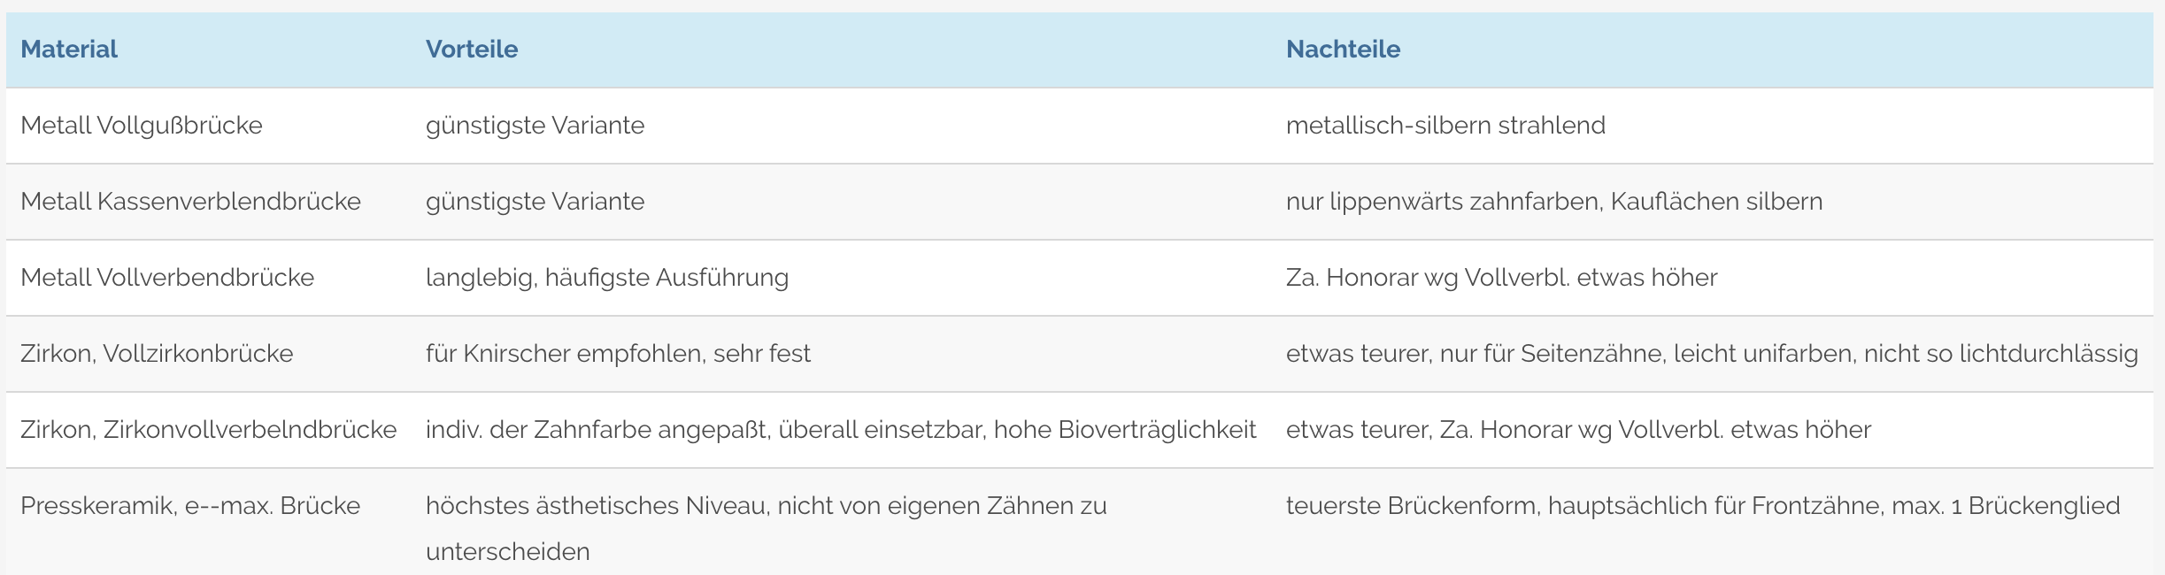Click the metallisch-silbern strahlend cell

click(x=1445, y=126)
